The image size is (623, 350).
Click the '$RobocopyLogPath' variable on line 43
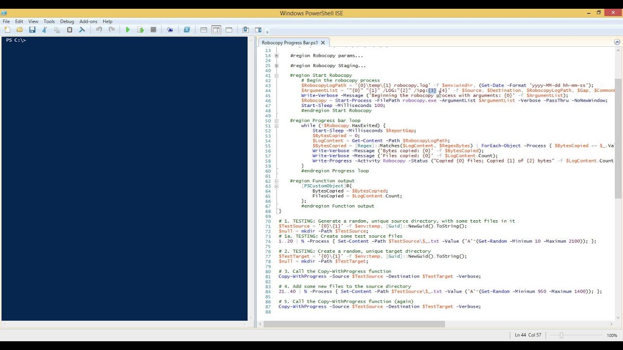pos(324,86)
